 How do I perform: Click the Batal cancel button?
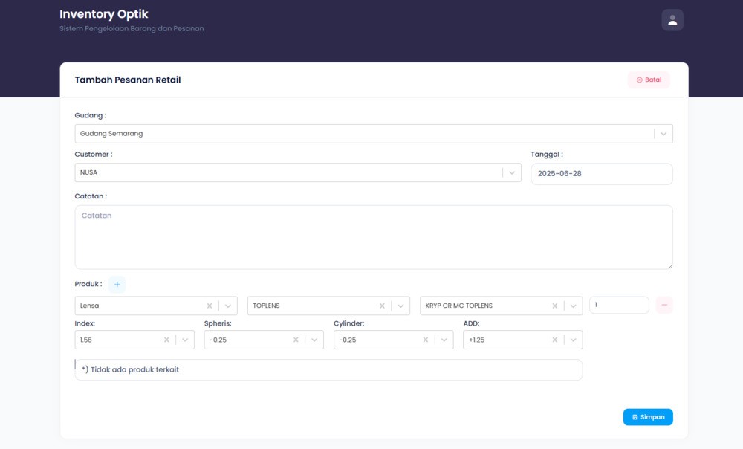(649, 80)
